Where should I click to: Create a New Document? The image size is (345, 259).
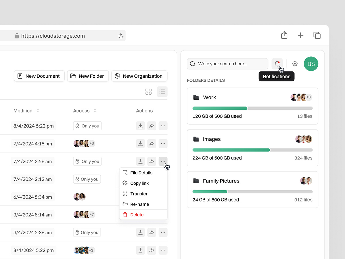[39, 76]
